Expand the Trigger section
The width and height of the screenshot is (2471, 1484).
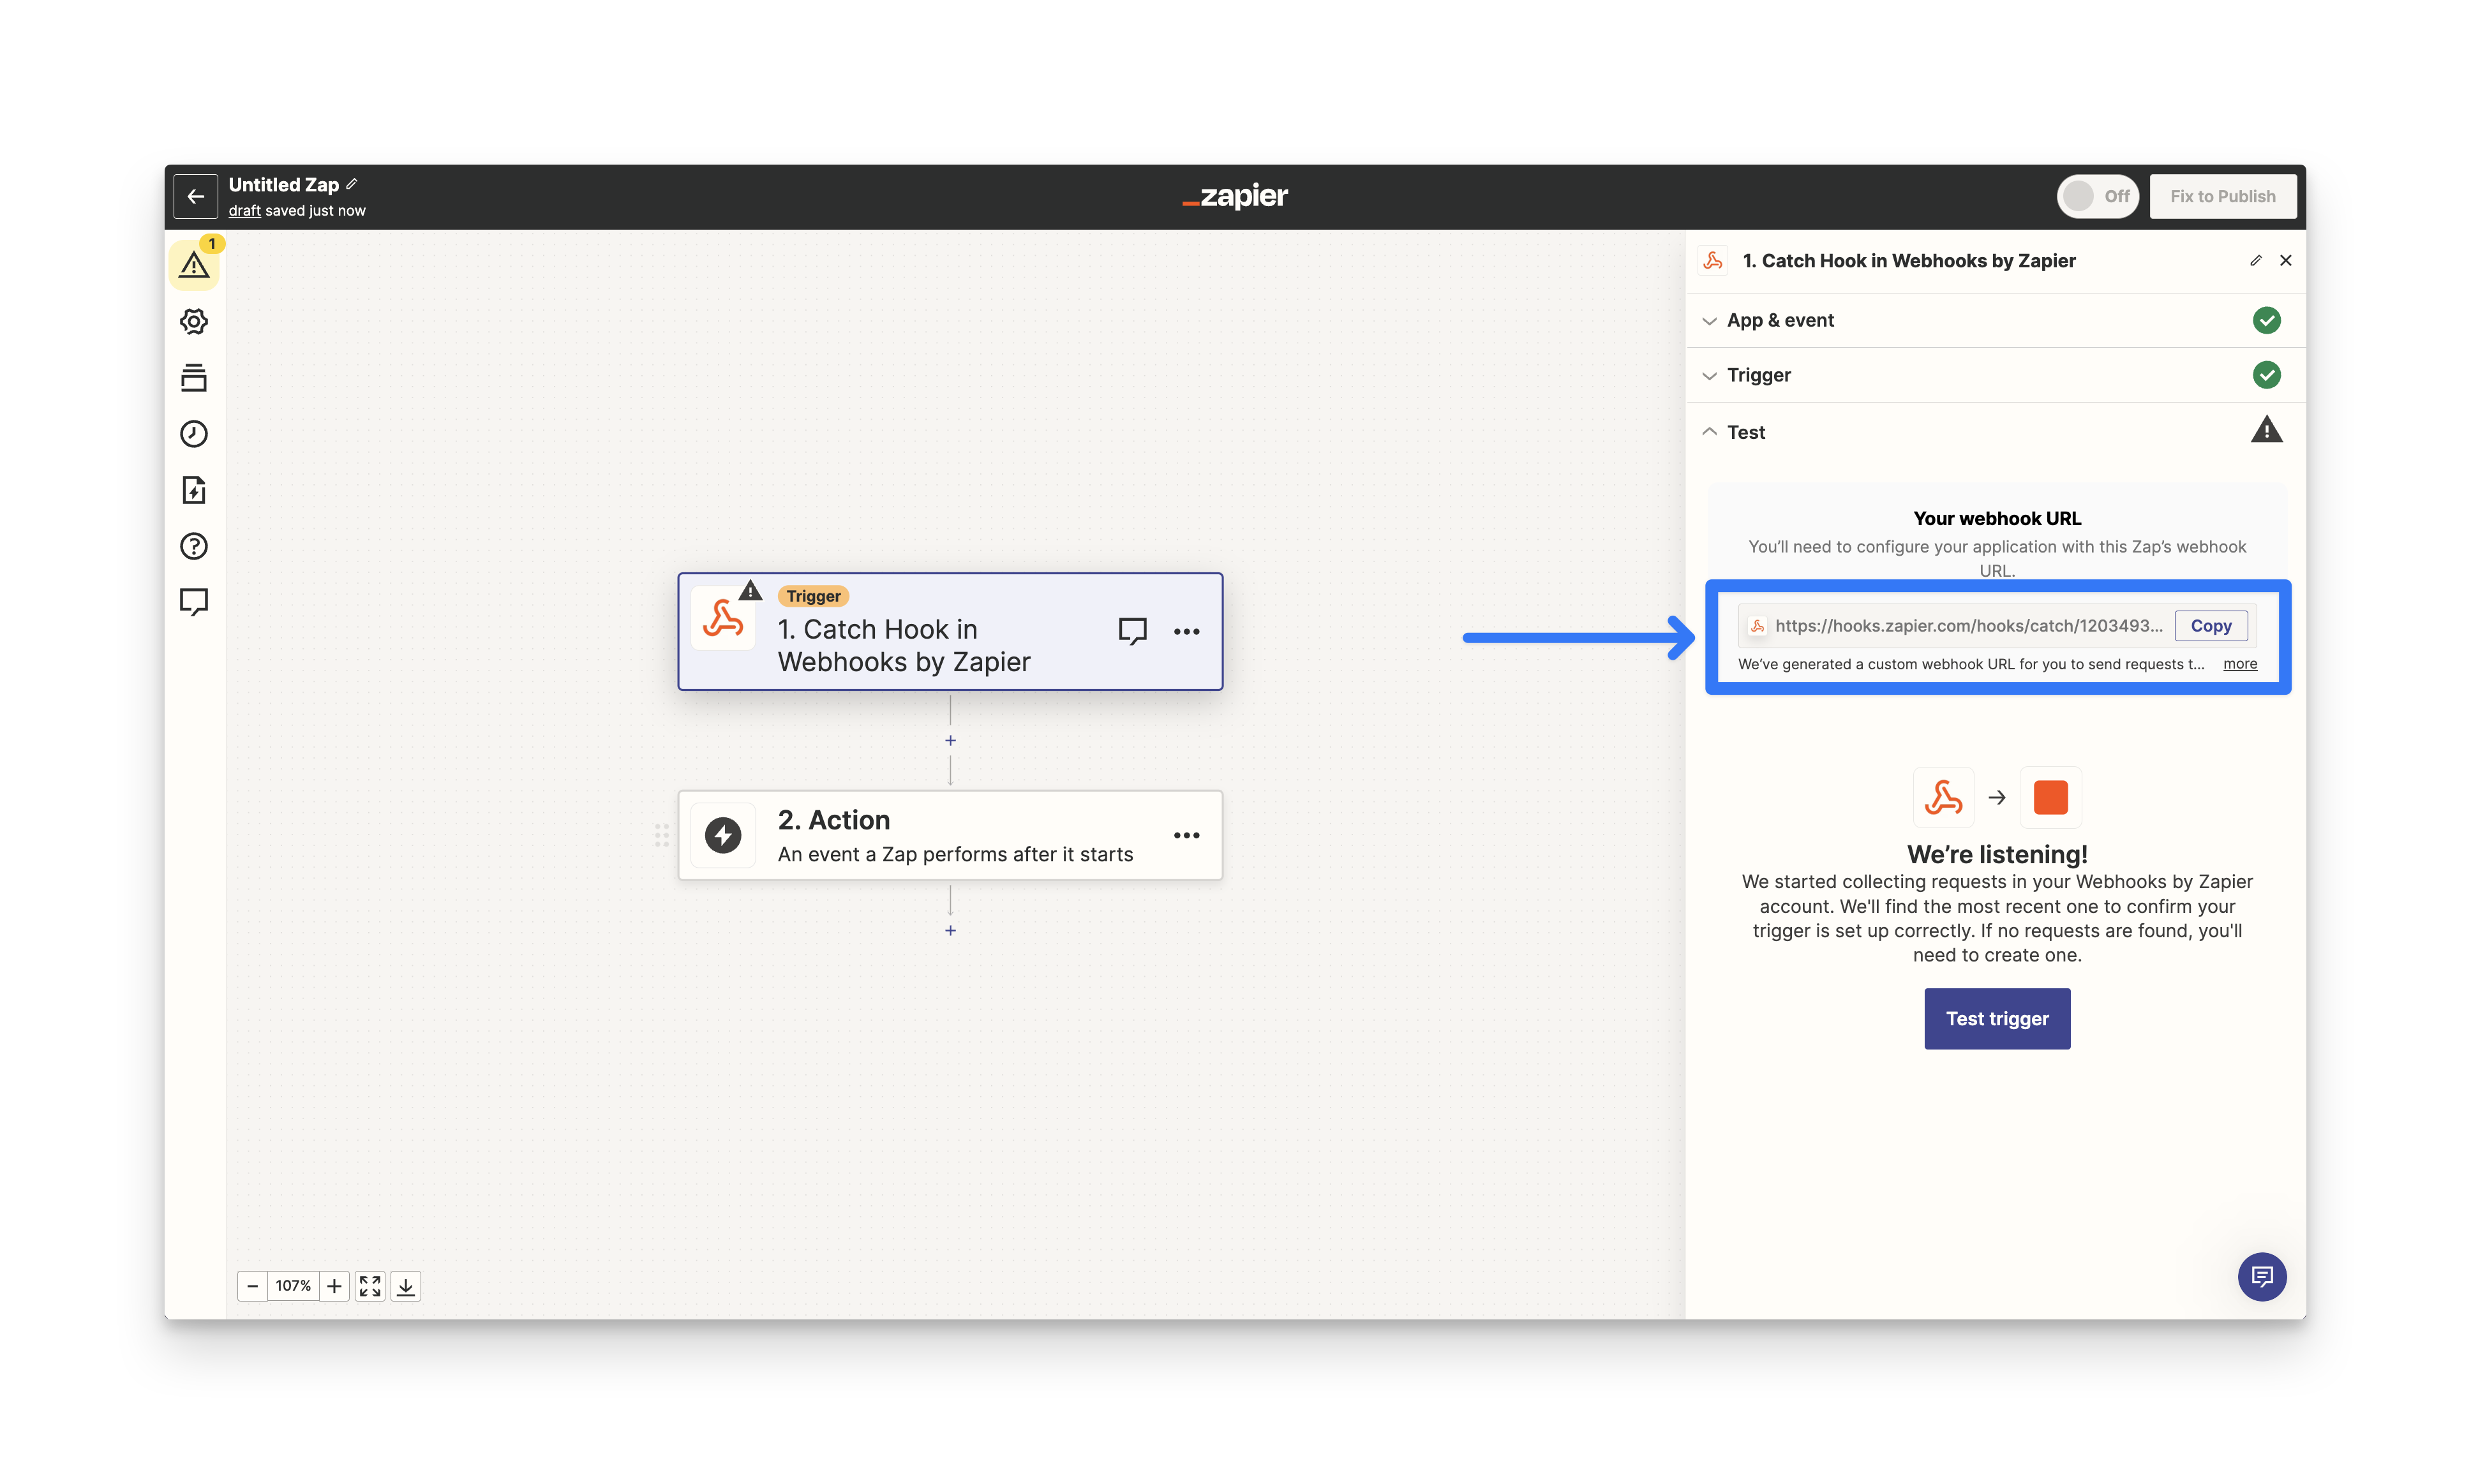tap(1758, 375)
